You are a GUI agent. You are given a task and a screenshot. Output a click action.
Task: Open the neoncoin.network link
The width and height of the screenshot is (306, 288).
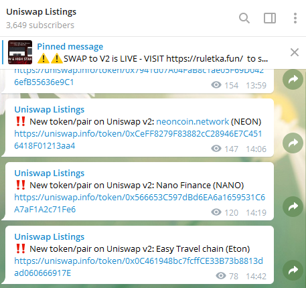(x=192, y=122)
